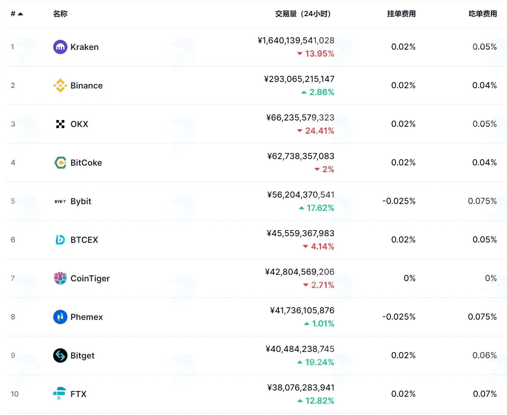The image size is (507, 415).
Task: Click the CoinTiger logo icon
Action: 60,278
